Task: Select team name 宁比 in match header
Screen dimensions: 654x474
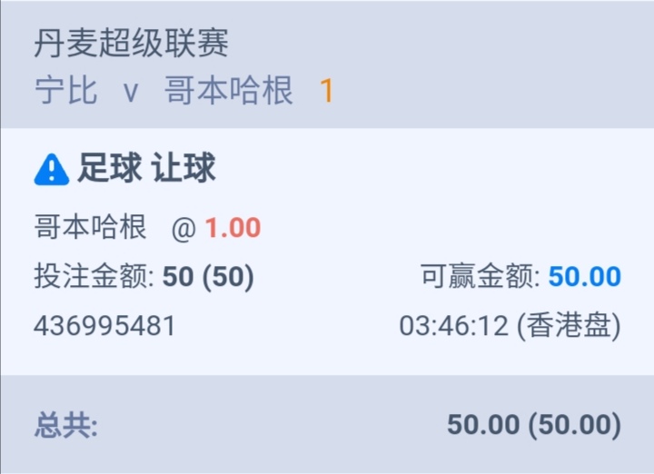Action: [x=65, y=92]
